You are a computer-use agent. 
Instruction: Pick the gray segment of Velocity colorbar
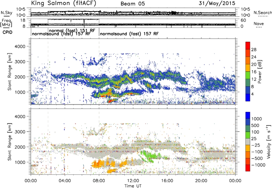[248, 142]
